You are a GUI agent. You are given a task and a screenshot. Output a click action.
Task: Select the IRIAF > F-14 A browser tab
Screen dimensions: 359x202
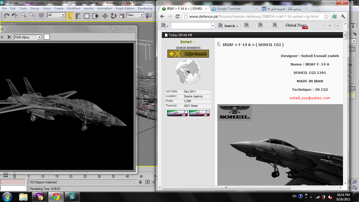click(184, 9)
